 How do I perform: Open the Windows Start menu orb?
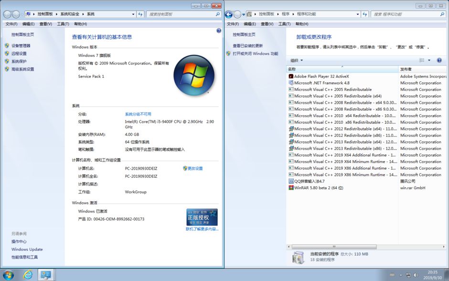(x=8, y=275)
